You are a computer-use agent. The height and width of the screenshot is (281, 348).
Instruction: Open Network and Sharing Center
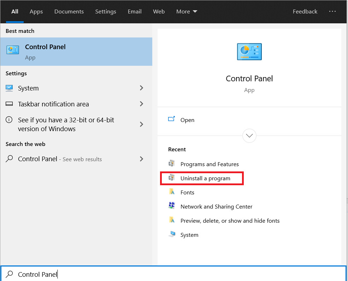(x=216, y=206)
